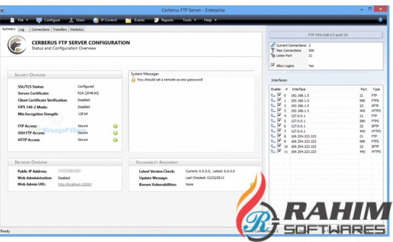Open the Configure toolbar item
This screenshot has width=393, height=242.
click(x=48, y=20)
